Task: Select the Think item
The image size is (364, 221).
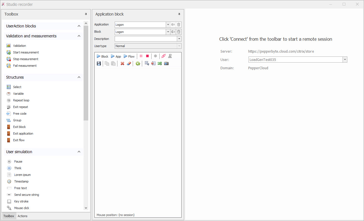Action: (x=14, y=168)
